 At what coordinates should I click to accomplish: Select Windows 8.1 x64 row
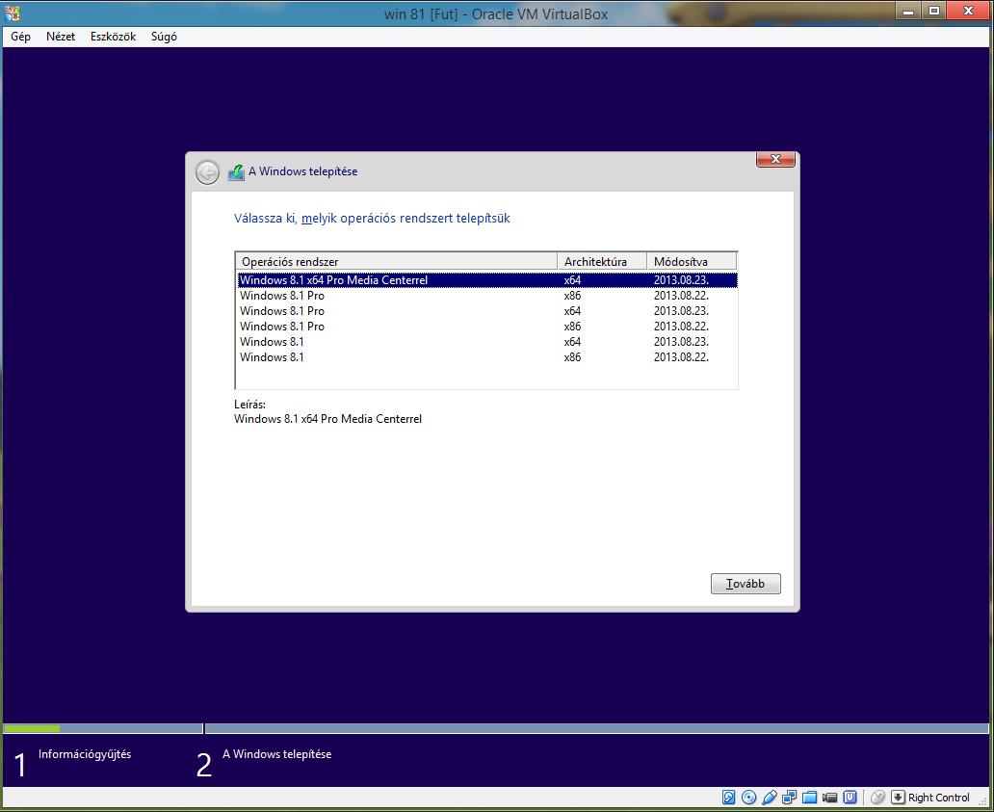pyautogui.click(x=487, y=342)
